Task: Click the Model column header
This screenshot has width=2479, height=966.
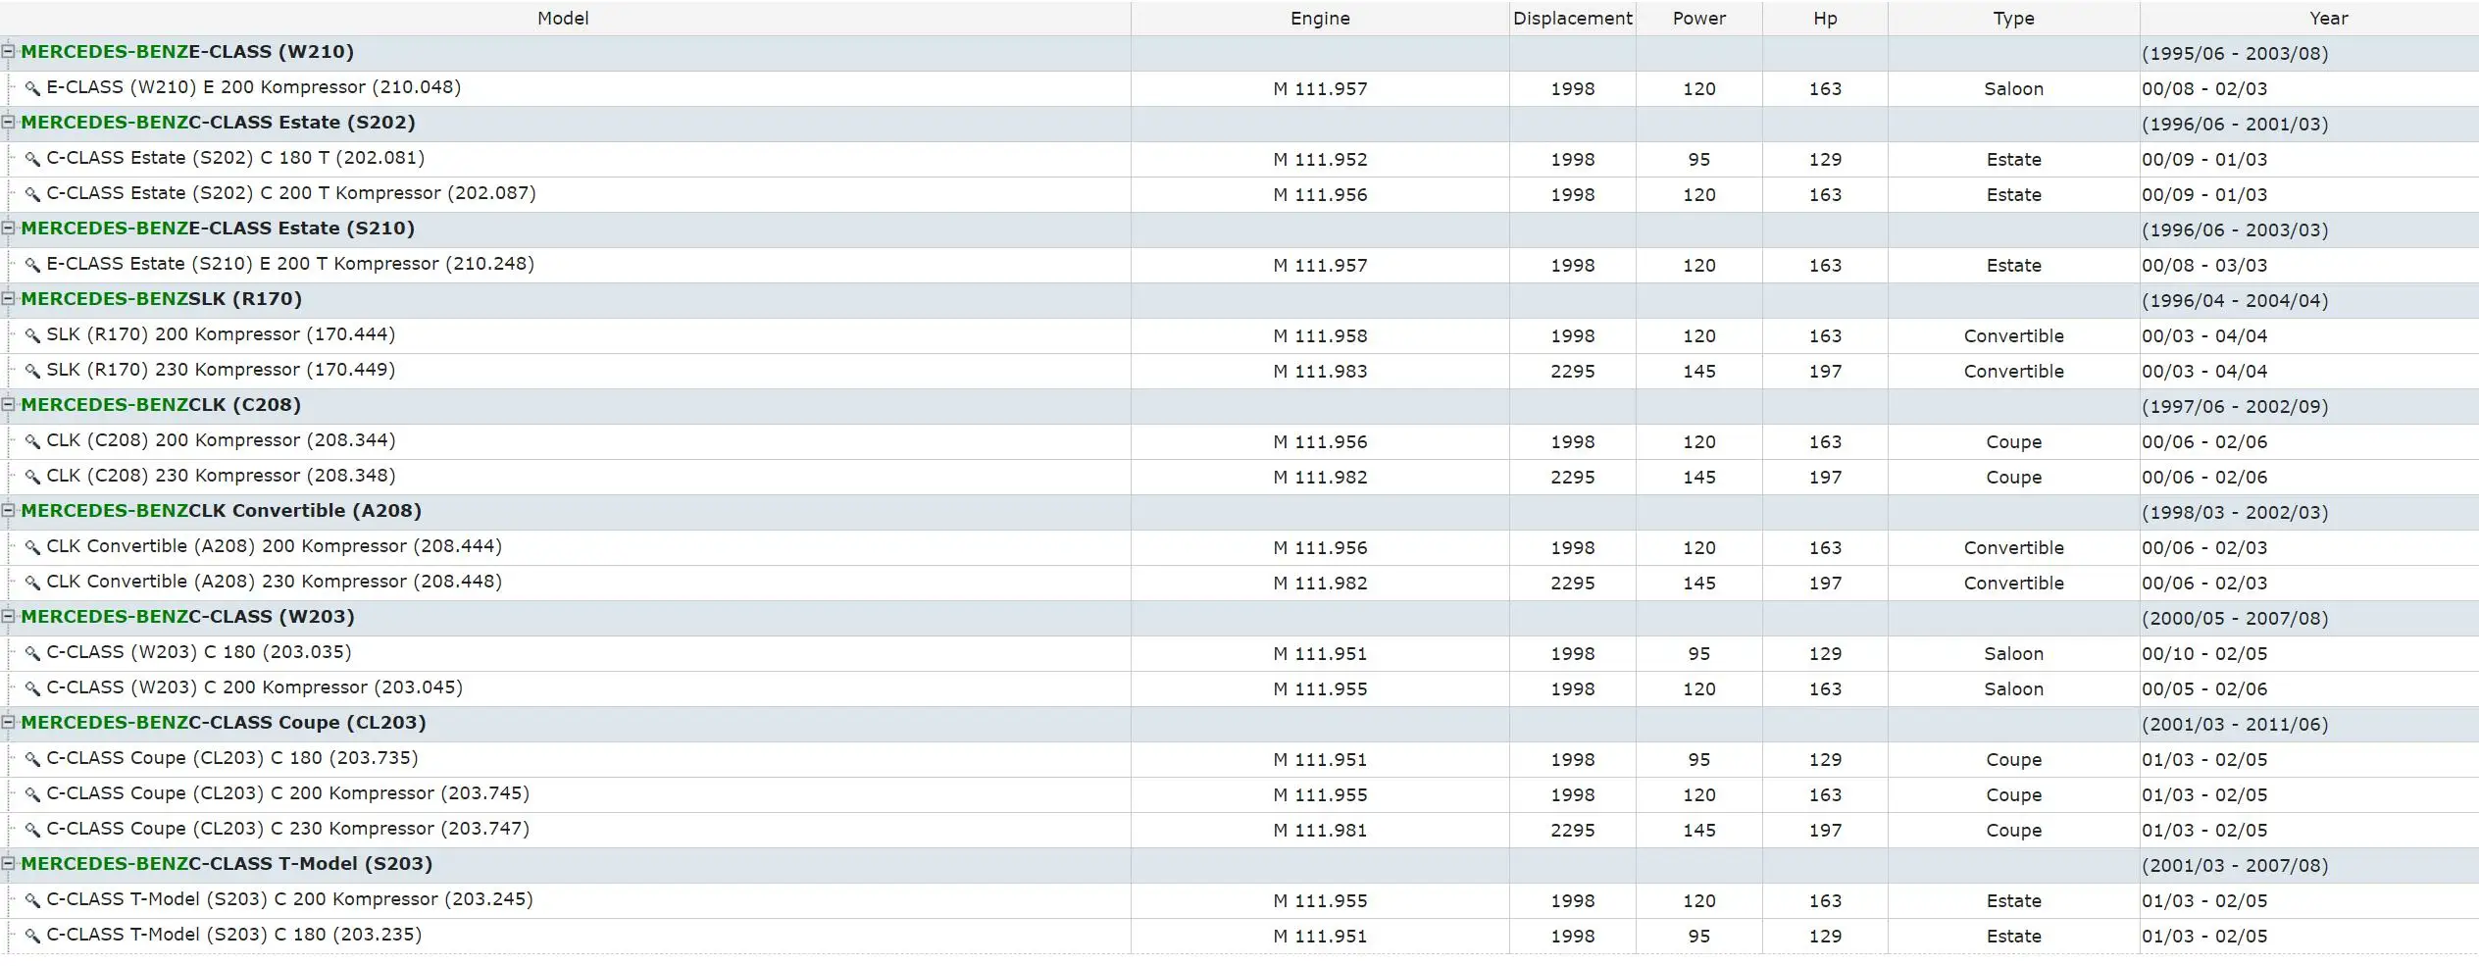Action: pos(564,19)
